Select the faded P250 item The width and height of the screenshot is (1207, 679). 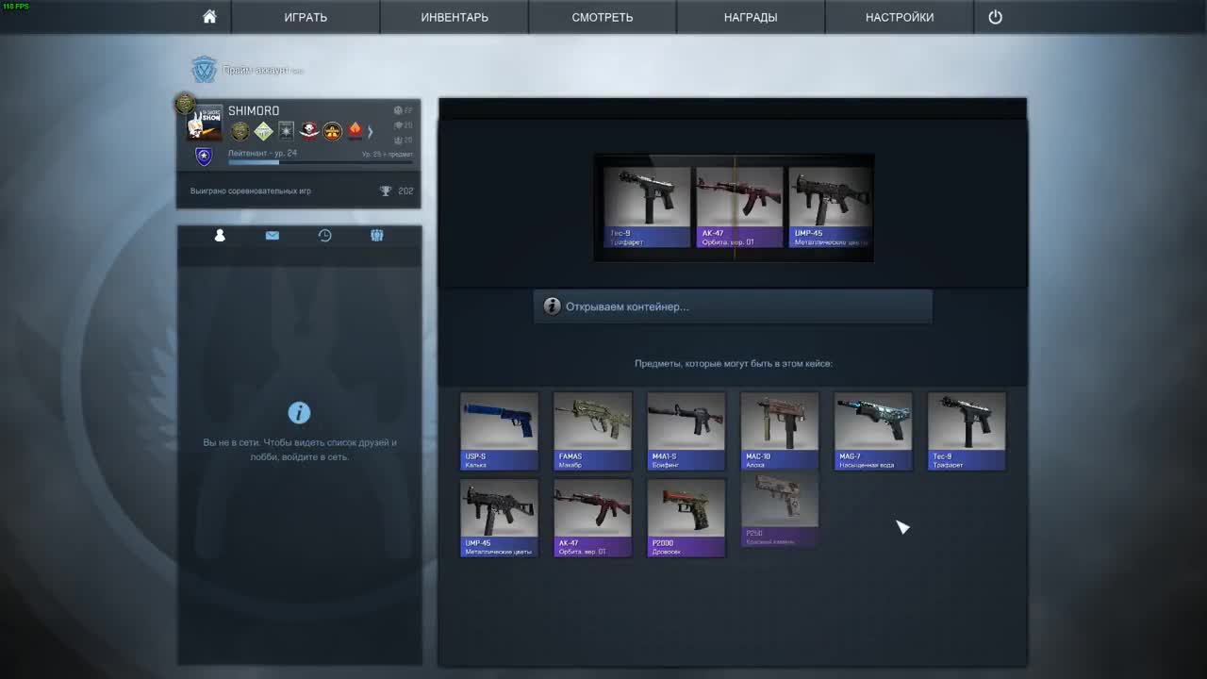tap(779, 510)
